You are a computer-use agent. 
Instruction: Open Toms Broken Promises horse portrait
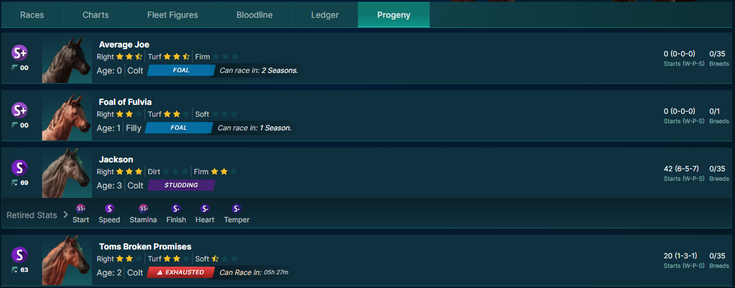point(67,261)
